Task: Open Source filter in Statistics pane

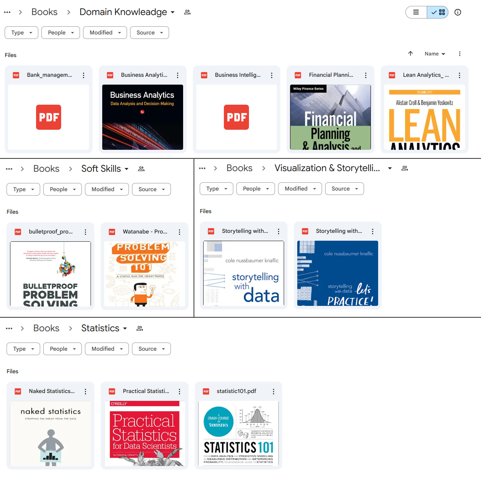Action: coord(151,349)
